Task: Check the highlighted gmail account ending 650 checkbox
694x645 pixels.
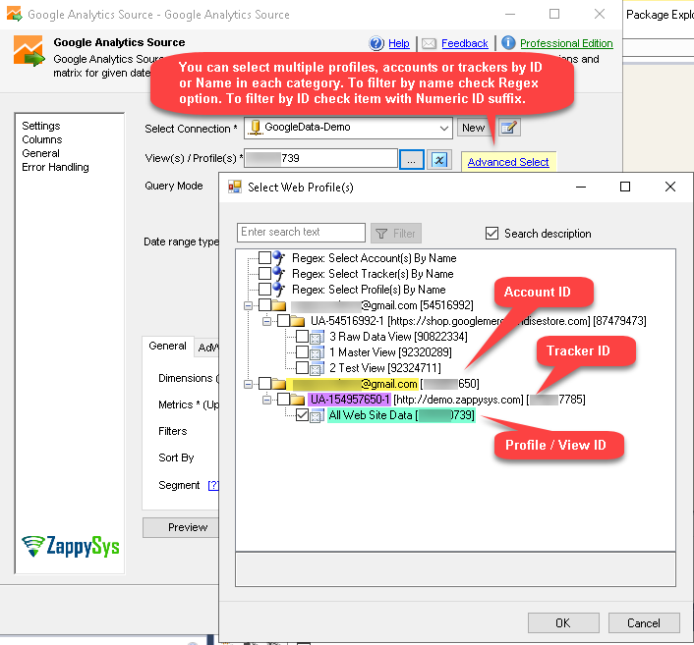Action: coord(264,383)
